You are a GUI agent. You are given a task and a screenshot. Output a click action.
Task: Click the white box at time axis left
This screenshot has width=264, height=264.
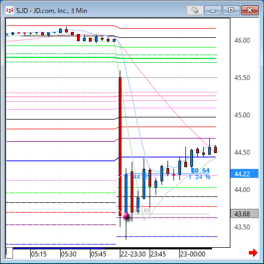pos(9,253)
